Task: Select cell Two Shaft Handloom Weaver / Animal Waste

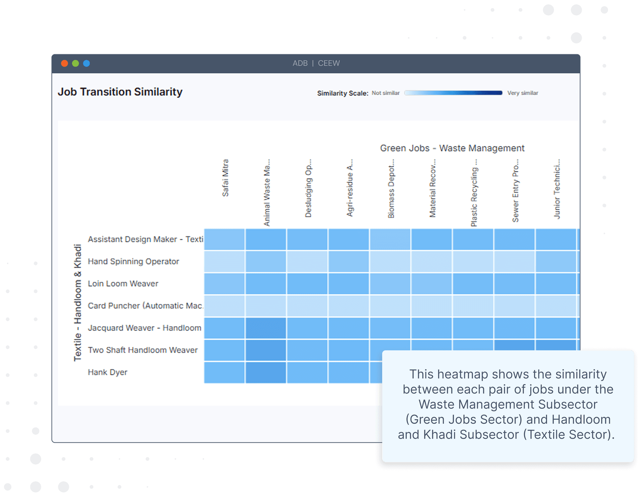Action: (x=266, y=350)
